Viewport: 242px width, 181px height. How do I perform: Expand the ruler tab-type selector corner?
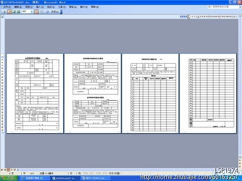tap(2, 17)
